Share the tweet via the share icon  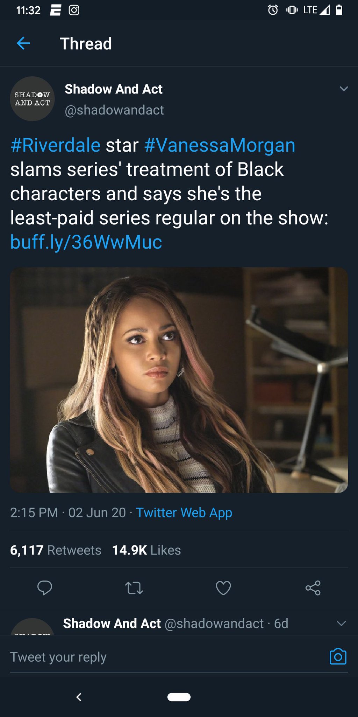click(x=313, y=588)
